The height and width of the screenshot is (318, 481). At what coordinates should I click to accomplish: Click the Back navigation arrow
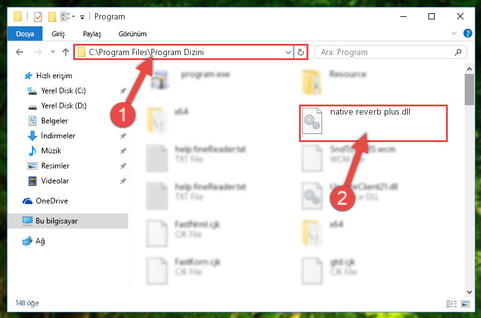coord(19,52)
